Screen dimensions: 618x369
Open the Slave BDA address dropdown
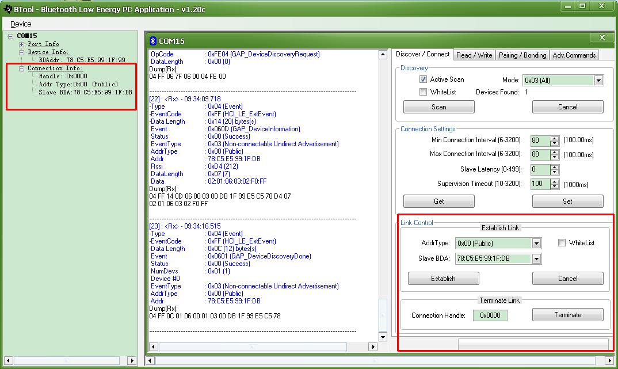536,259
